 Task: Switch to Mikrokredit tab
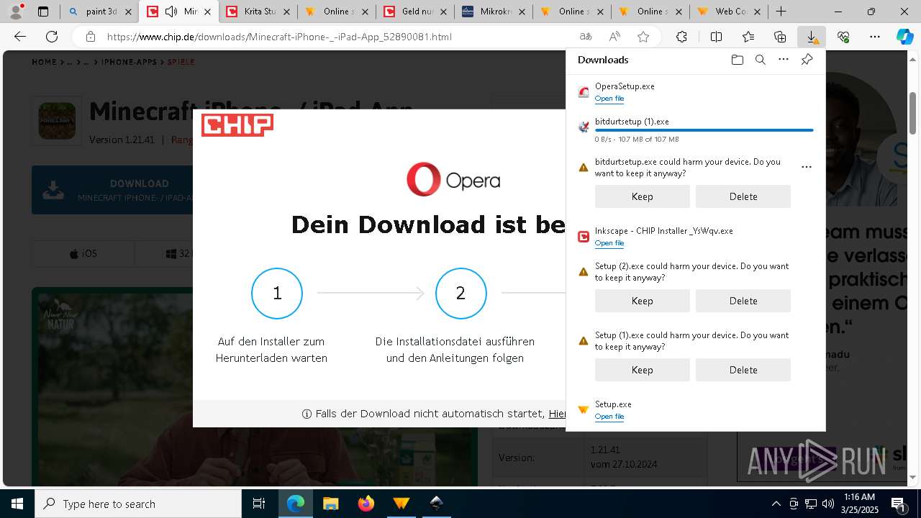(494, 12)
